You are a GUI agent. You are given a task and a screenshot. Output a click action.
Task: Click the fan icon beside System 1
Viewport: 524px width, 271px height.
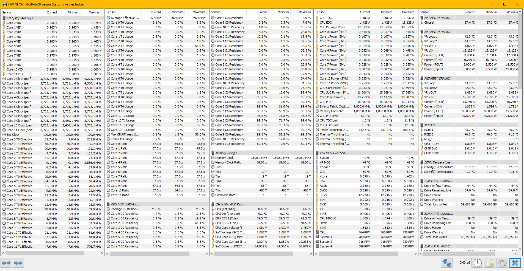pyautogui.click(x=317, y=237)
